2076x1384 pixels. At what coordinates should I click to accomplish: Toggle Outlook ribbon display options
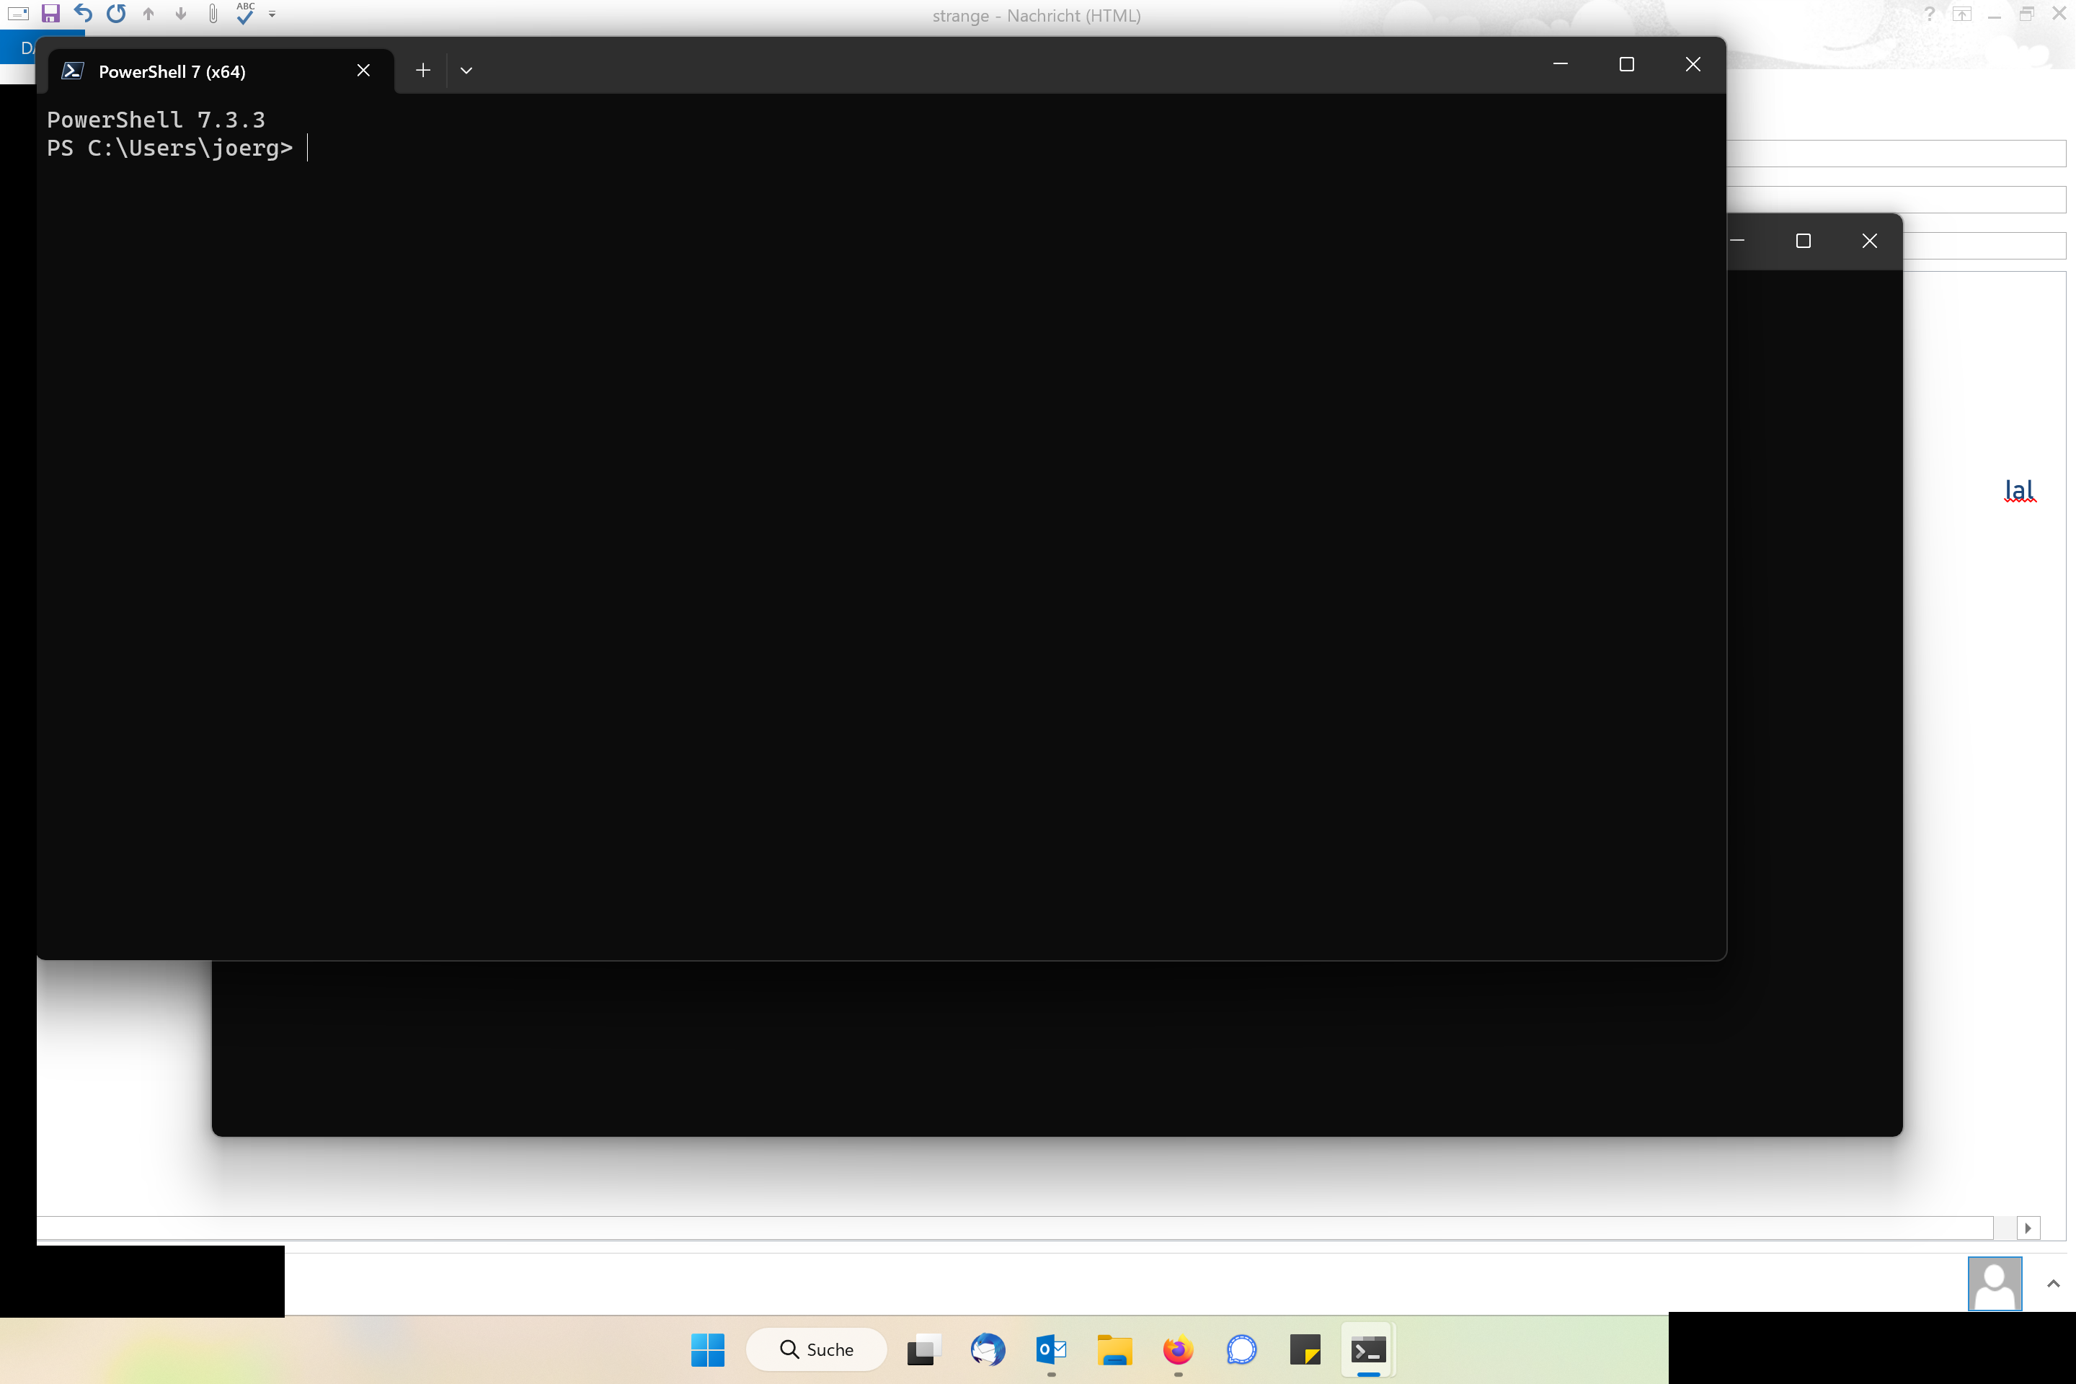(x=1961, y=14)
